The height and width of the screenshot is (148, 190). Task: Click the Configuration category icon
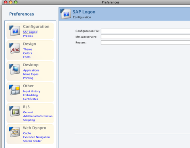(x=15, y=31)
